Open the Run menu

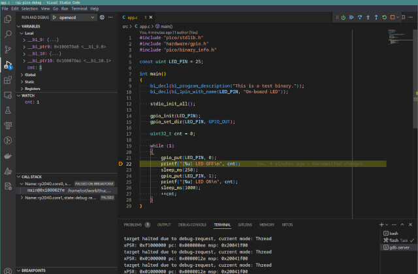tap(65, 8)
